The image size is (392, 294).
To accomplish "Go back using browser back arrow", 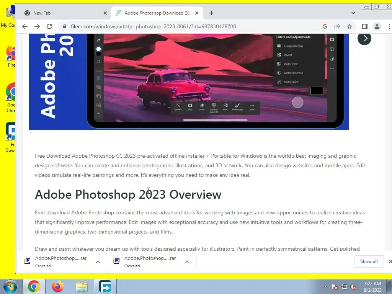I will click(25, 26).
